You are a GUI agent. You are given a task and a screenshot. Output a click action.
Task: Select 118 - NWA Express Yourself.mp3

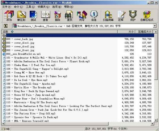pos(27,121)
